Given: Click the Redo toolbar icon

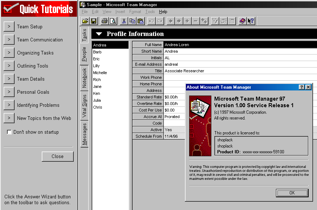Looking at the screenshot, I should pyautogui.click(x=160, y=21).
